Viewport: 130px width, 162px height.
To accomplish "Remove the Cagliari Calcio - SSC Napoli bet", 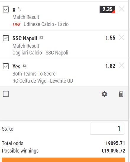I will (x=121, y=37).
